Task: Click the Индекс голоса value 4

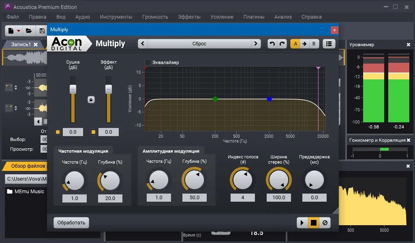Action: [x=243, y=198]
